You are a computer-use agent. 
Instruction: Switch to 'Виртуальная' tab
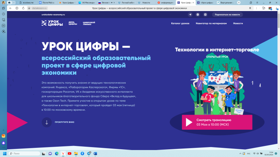225,3
